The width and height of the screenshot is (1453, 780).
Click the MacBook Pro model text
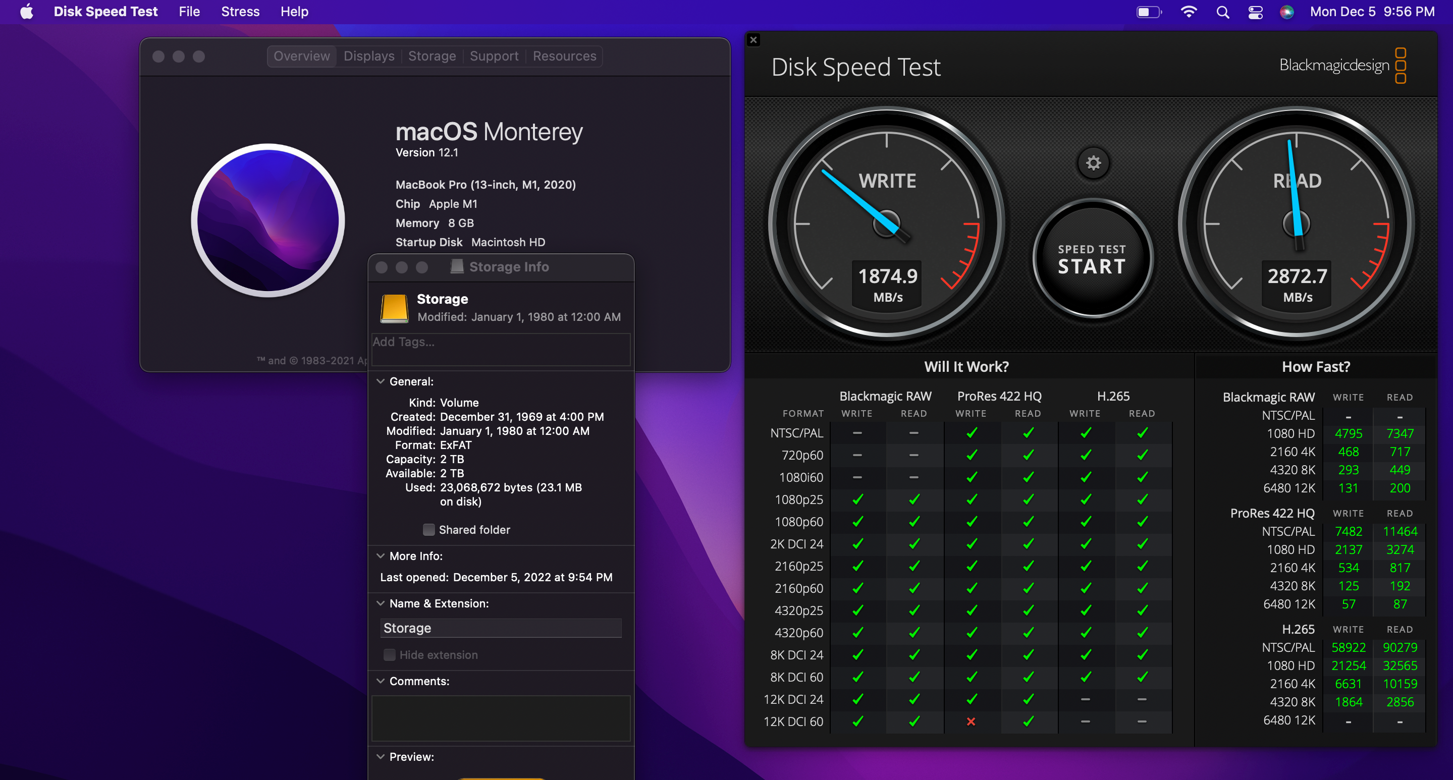pos(485,185)
